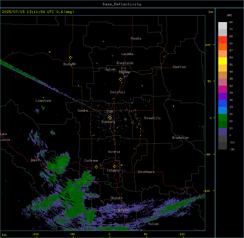This screenshot has width=244, height=238.
Task: Click the Blackfalds label
Action: click(125, 63)
